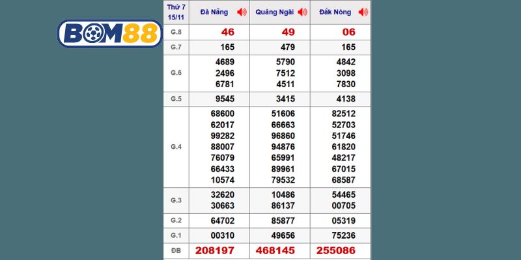Click G.5 number 4138
The image size is (521, 260).
click(346, 99)
